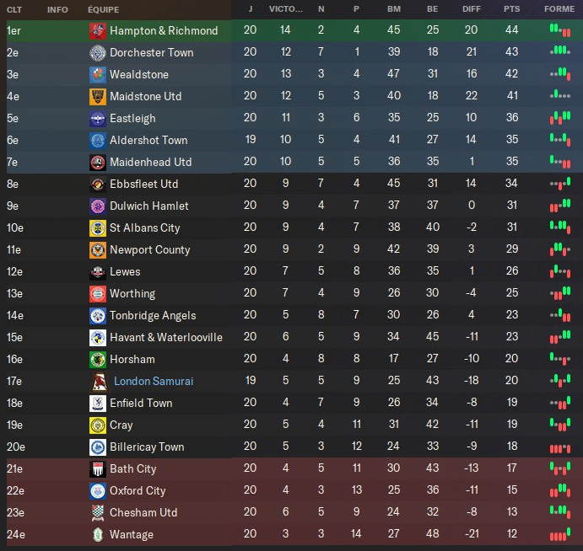Click the London Samurai club badge
The height and width of the screenshot is (551, 583).
tap(98, 382)
